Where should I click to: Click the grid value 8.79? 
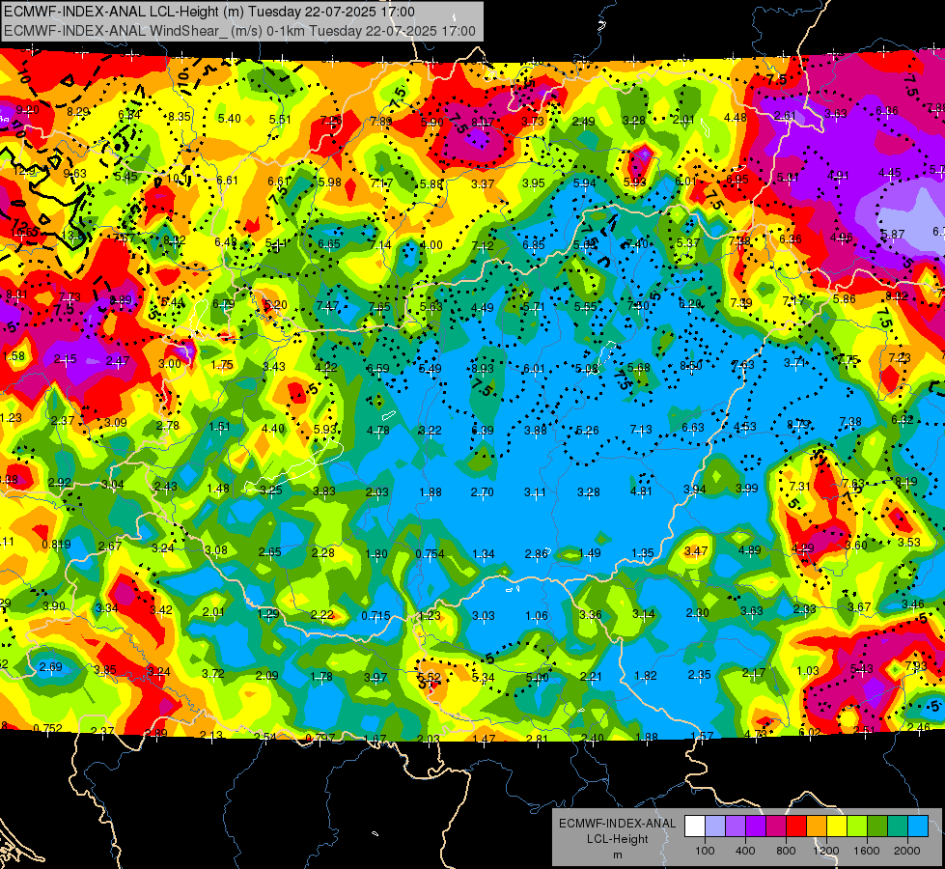click(x=798, y=425)
